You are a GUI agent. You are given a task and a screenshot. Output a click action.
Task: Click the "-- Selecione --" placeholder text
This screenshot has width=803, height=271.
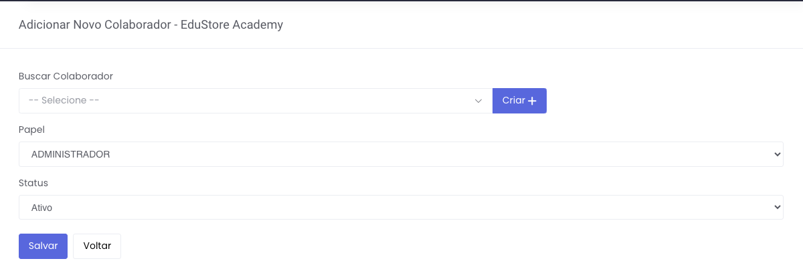click(x=64, y=101)
